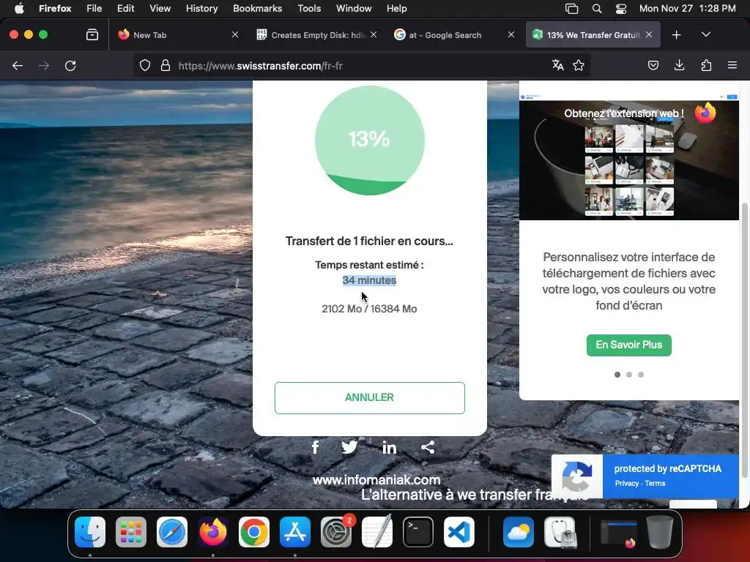The height and width of the screenshot is (562, 750).
Task: Close the Google Search tab
Action: [x=510, y=35]
